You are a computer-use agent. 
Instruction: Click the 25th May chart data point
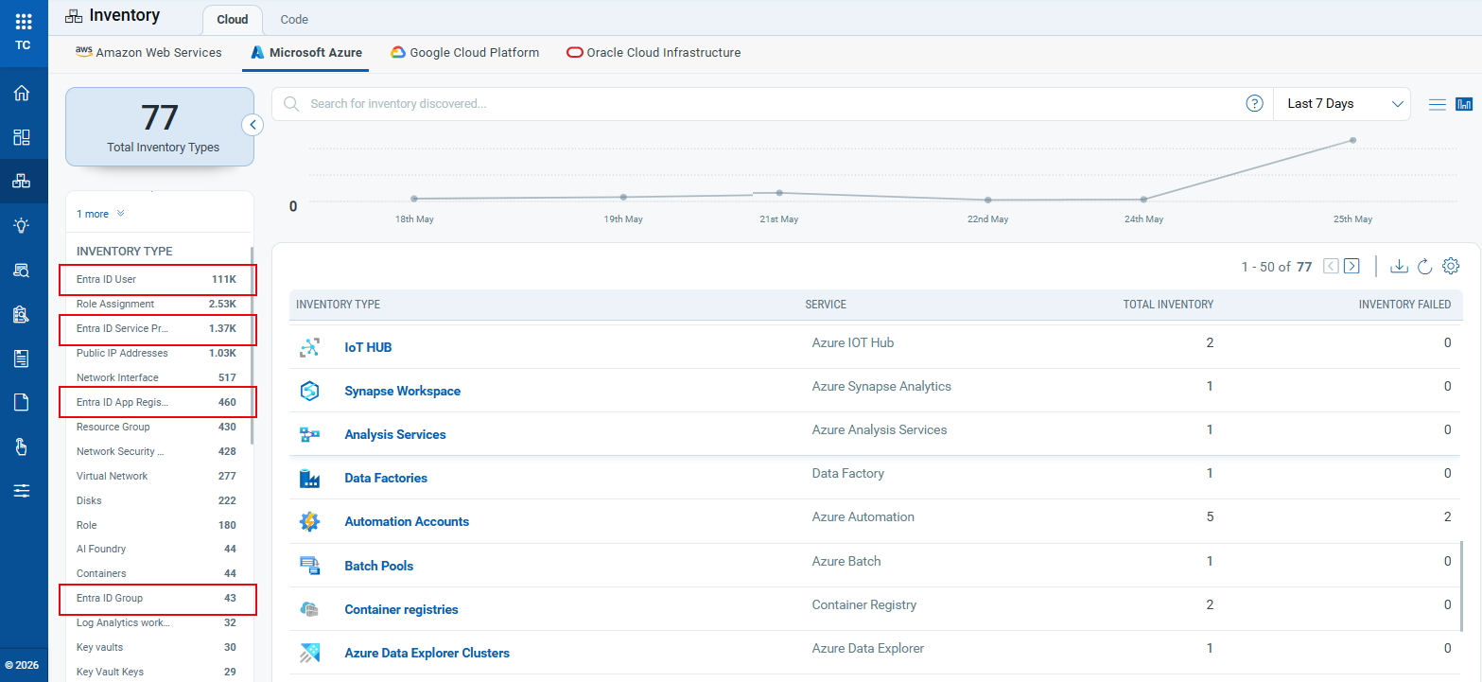tap(1352, 140)
